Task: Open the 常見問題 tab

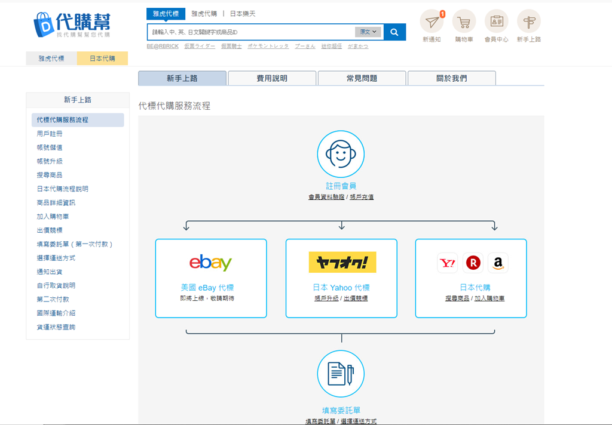Action: pyautogui.click(x=362, y=78)
